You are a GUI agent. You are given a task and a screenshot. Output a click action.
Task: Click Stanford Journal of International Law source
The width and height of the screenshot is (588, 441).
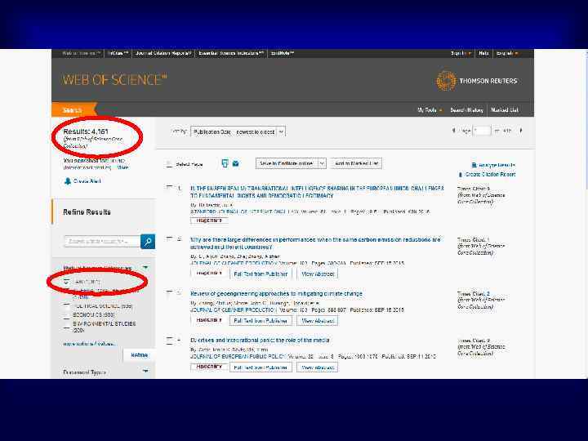tap(244, 212)
